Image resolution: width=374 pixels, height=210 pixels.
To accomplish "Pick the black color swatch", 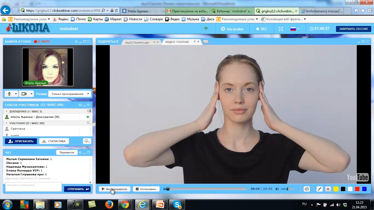I will coord(343,189).
